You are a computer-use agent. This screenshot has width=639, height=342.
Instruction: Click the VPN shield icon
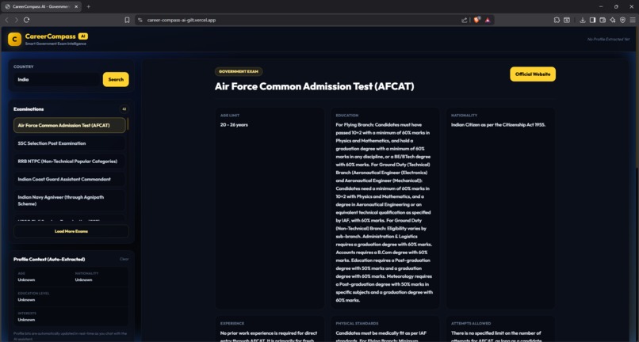coord(622,20)
